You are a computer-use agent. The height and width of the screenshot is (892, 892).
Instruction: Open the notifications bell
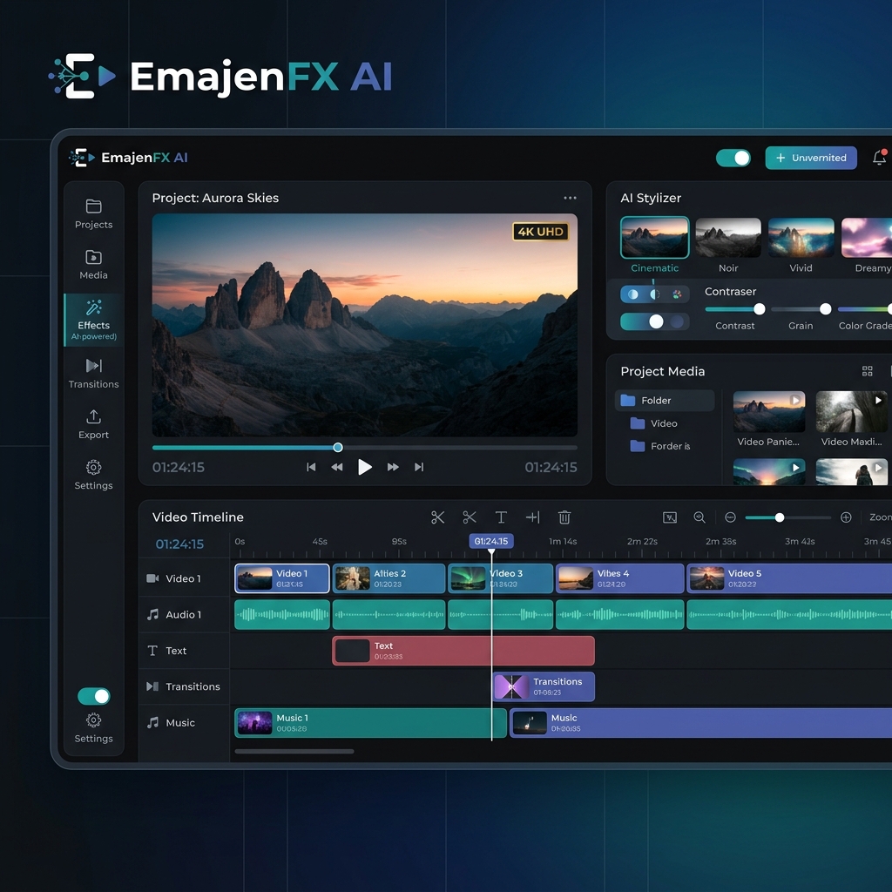[880, 158]
